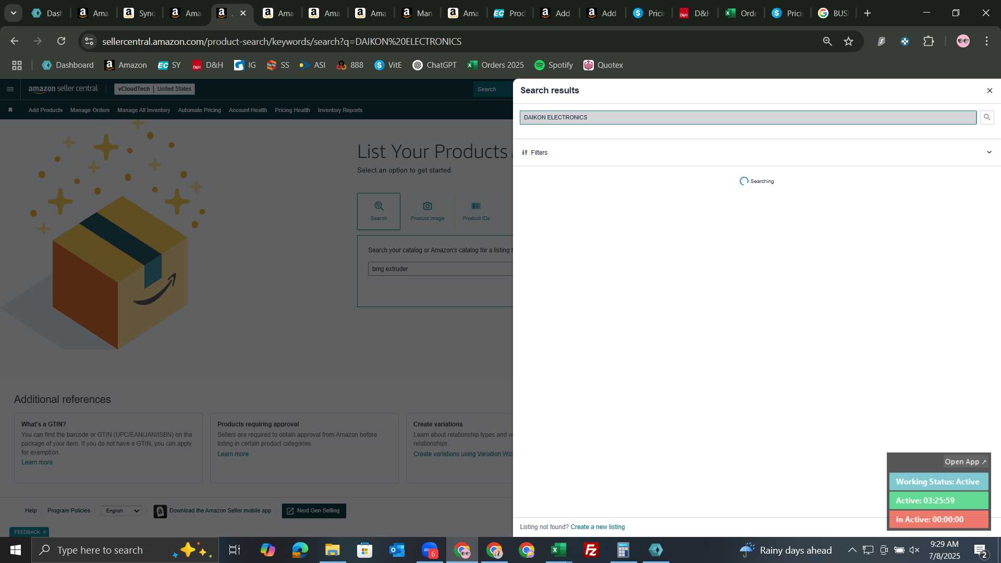
Task: Open Dashboard bookmark
Action: tap(68, 65)
